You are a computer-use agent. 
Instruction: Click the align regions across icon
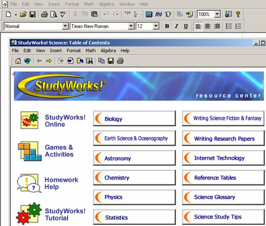click(127, 14)
